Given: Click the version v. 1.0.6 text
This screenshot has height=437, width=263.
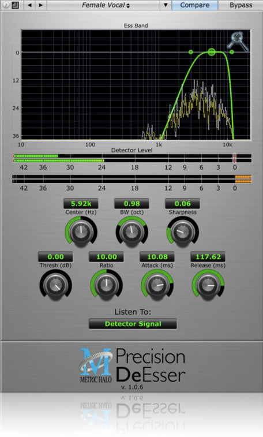Looking at the screenshot, I should 132,387.
